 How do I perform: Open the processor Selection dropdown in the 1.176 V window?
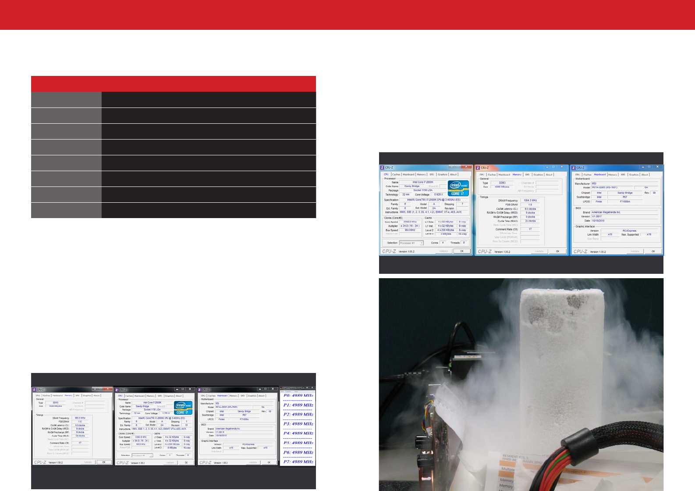(x=142, y=455)
